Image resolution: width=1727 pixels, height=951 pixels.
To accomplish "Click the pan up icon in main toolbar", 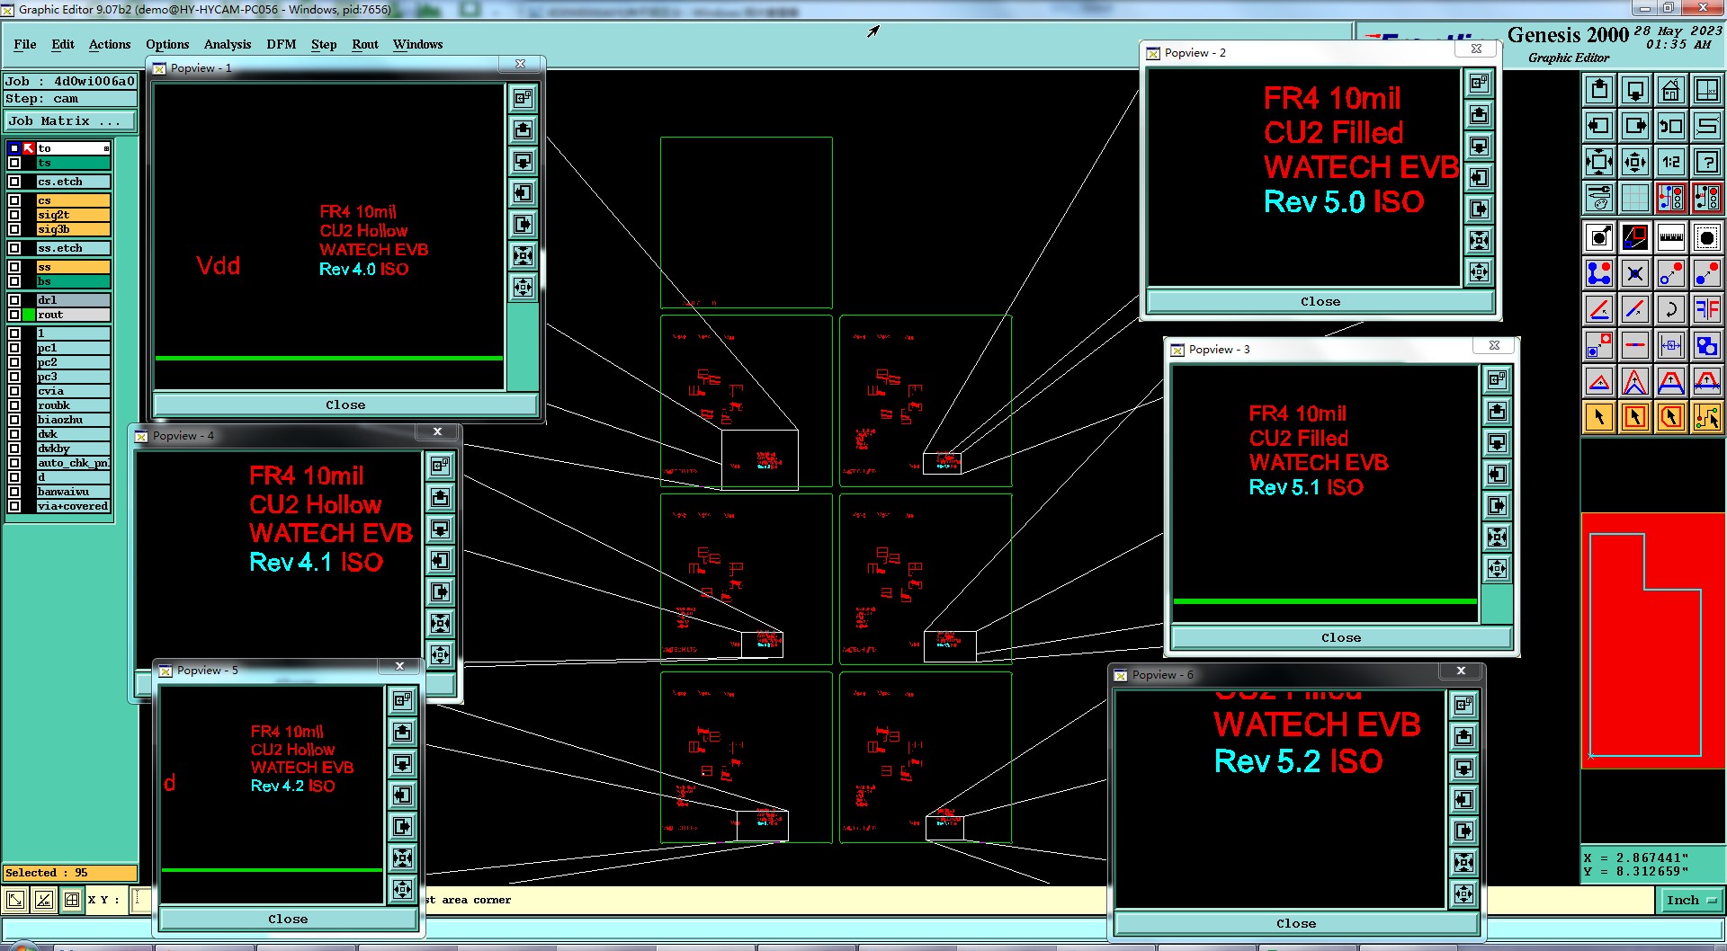I will [1598, 90].
